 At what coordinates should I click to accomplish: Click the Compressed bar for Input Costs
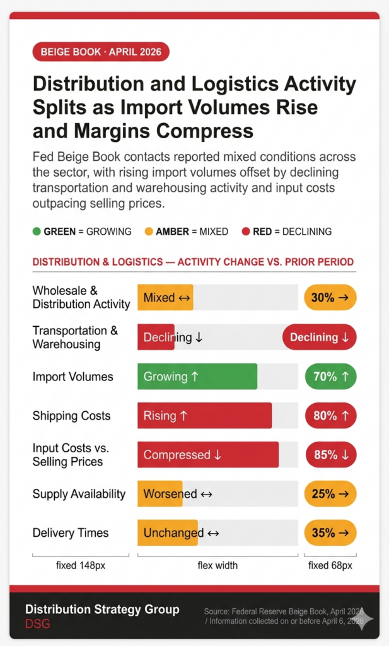pyautogui.click(x=208, y=455)
